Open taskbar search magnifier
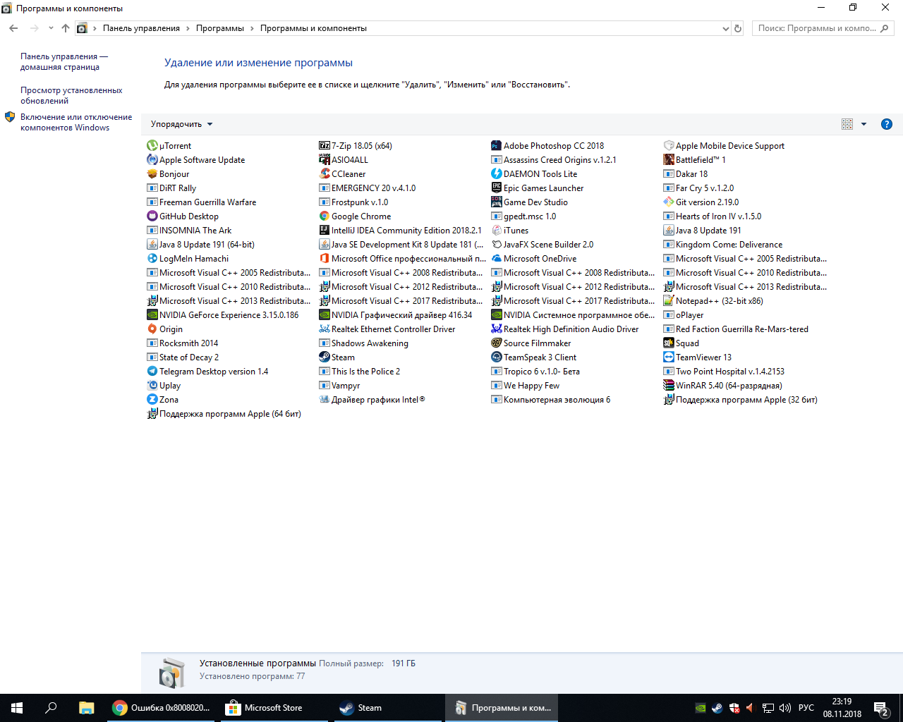Screen dimensions: 903x722 pos(51,708)
